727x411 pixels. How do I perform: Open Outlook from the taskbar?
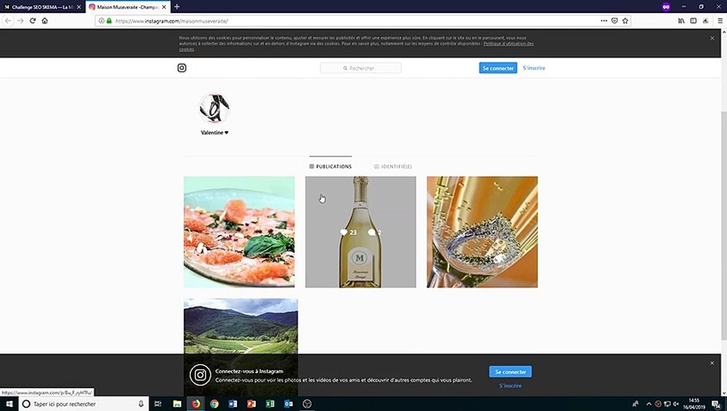click(x=289, y=404)
